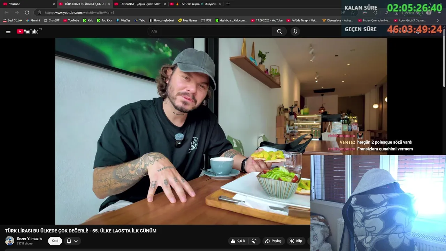Close the TÜRK LİRASI tab
Image resolution: width=446 pixels, height=251 pixels.
[x=109, y=4]
